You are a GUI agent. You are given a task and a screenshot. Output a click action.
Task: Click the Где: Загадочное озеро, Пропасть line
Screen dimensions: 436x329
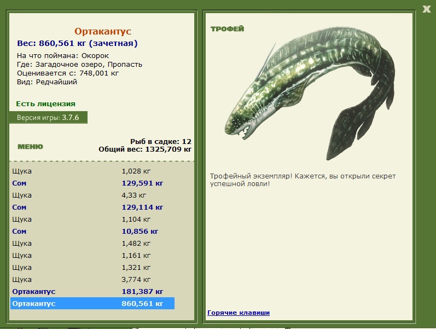[x=79, y=65]
